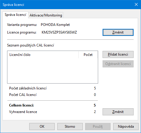
Task: Click the Vyhrazené licence label
Action: coord(23,112)
